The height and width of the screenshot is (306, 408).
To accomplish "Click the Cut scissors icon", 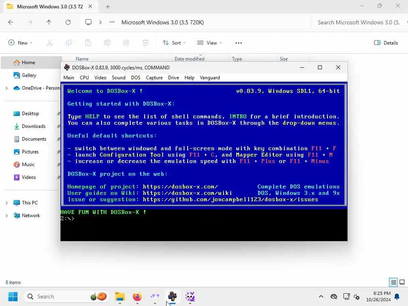I will 50,43.
